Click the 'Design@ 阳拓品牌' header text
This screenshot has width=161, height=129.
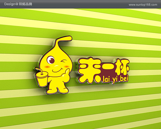[18, 4]
